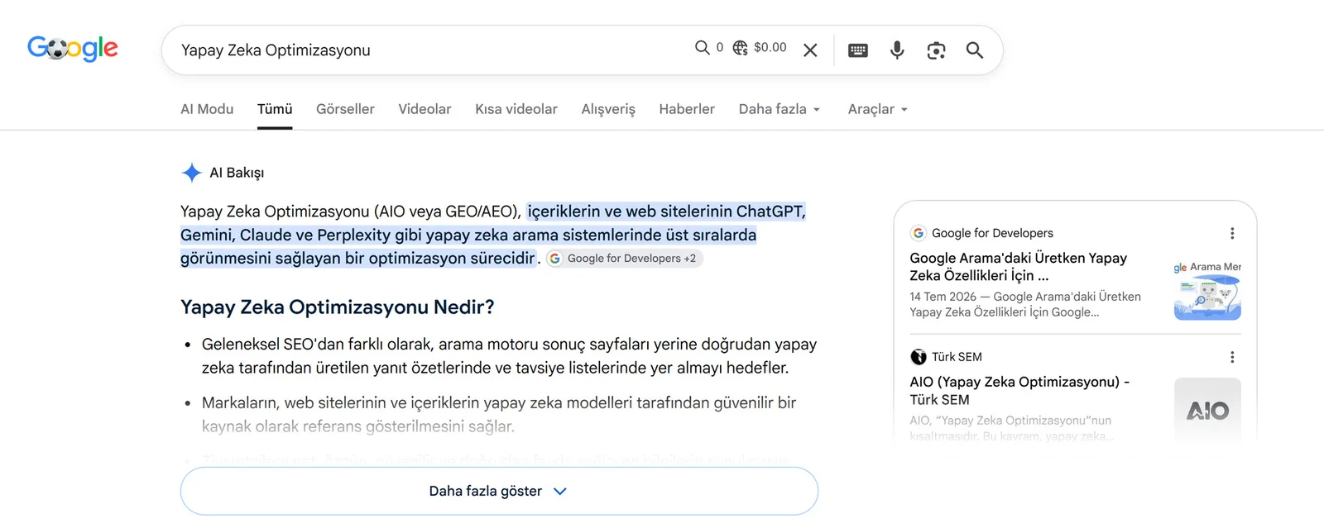Click the AIO thumbnail image
Viewport: 1324px width, 528px height.
[x=1207, y=409]
